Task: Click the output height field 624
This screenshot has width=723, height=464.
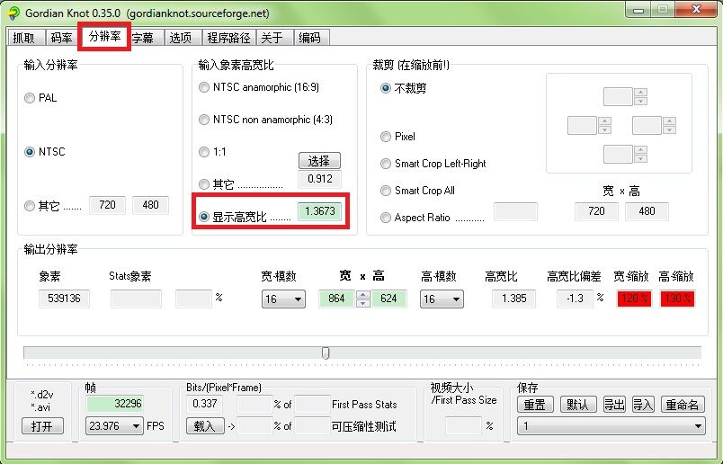Action: click(388, 299)
